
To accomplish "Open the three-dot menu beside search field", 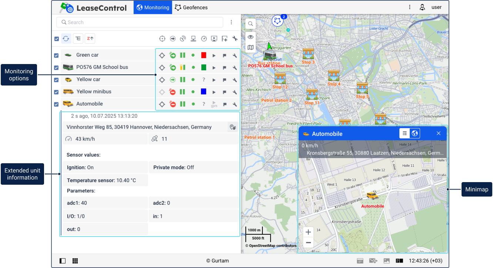I will [231, 22].
